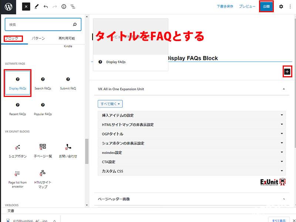Switch to the パターン tab
This screenshot has width=296, height=222.
(38, 38)
